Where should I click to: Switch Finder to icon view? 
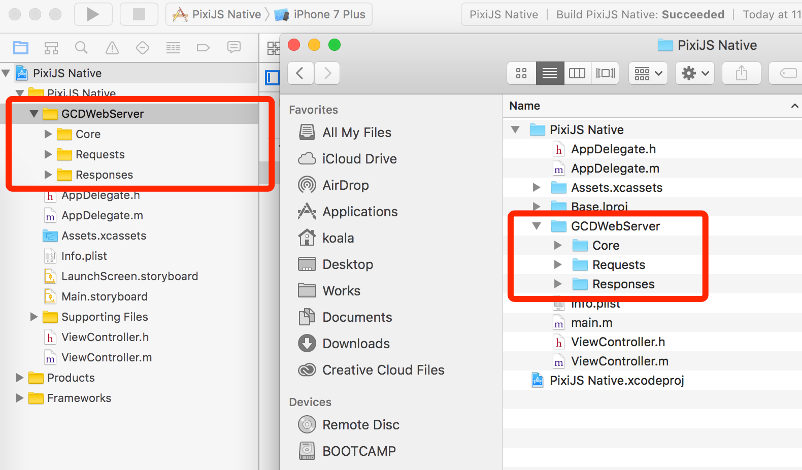pos(521,74)
